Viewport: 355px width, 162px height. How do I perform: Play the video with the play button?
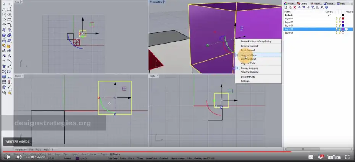pos(8,157)
